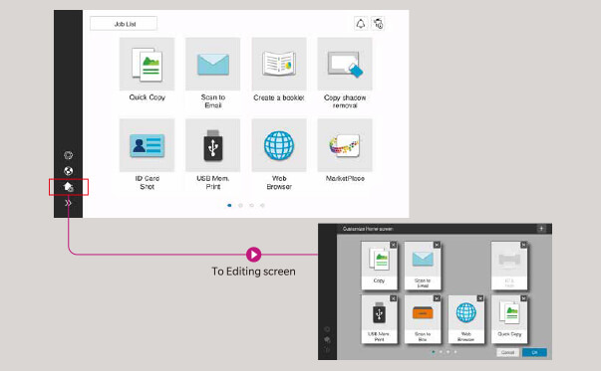Remove the Web Browser tile in editing screen
The image size is (601, 371).
point(479,298)
